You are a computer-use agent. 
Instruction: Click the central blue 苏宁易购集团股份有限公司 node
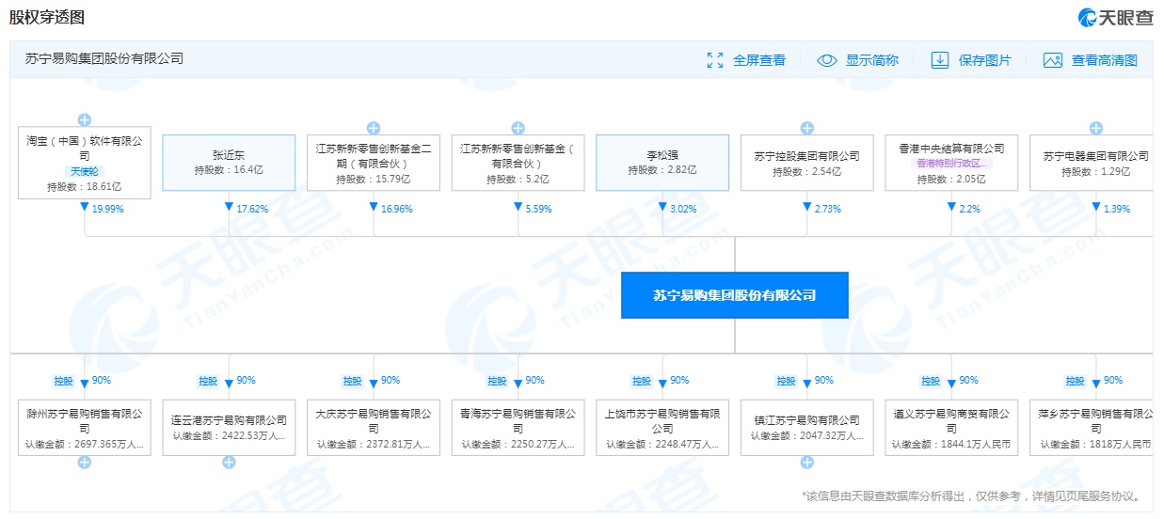click(735, 295)
